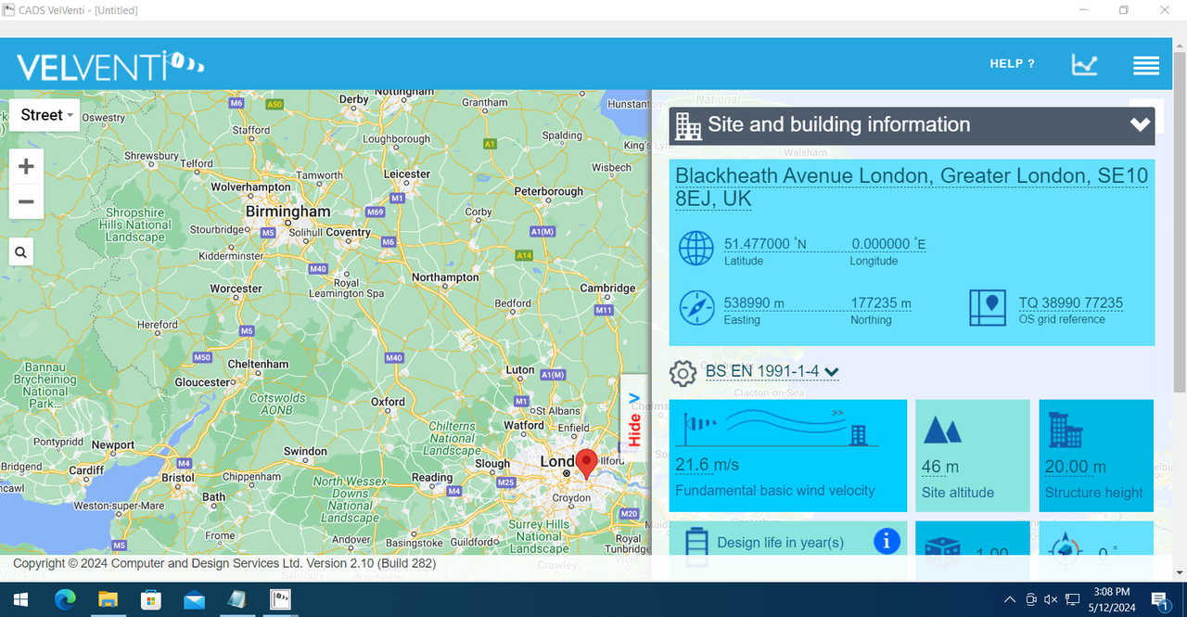Screen dimensions: 1187x617
Task: Click the Site altitude mountain icon
Action: click(942, 430)
